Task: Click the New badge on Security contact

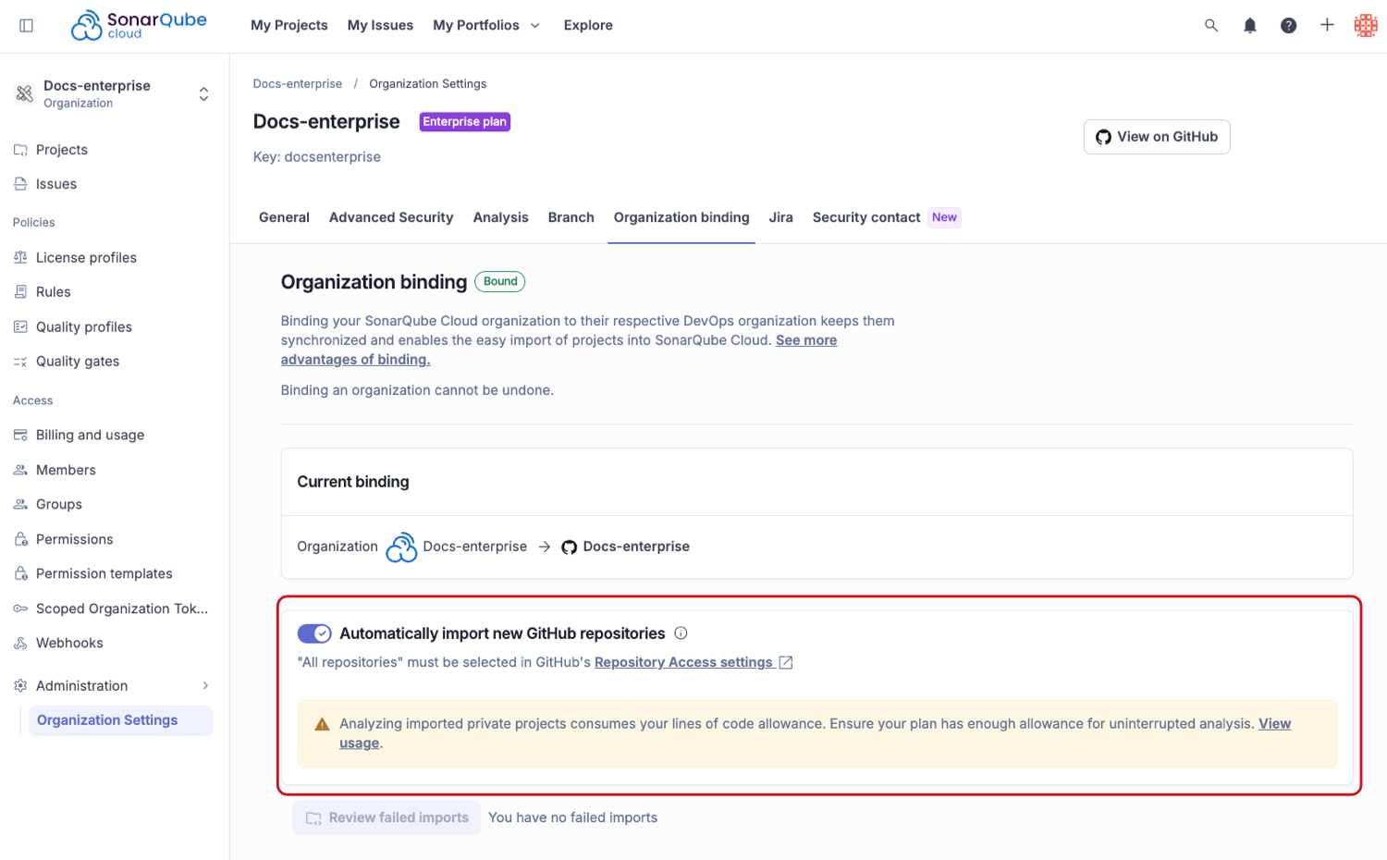Action: [x=944, y=217]
